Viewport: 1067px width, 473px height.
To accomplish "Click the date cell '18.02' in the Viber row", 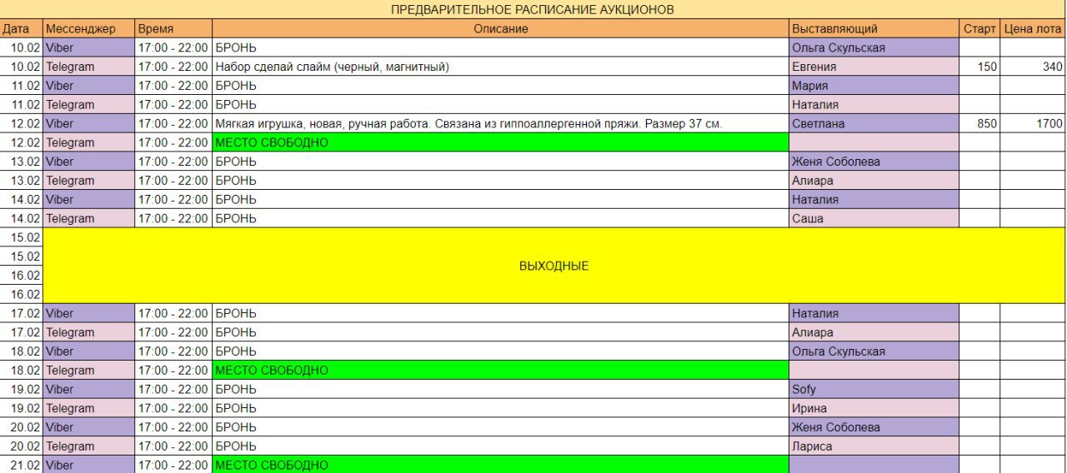I will 22,351.
